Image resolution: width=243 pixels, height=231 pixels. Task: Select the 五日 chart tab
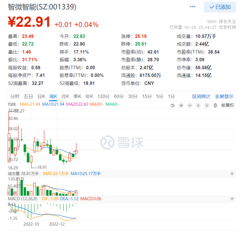pos(28,96)
